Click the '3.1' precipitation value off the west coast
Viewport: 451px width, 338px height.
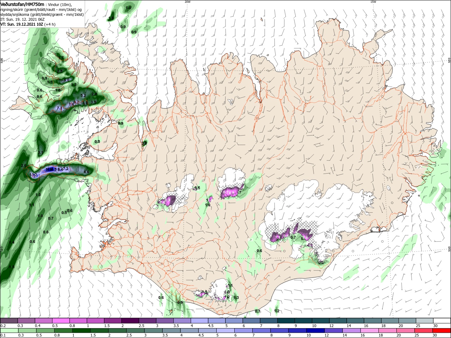(41, 153)
